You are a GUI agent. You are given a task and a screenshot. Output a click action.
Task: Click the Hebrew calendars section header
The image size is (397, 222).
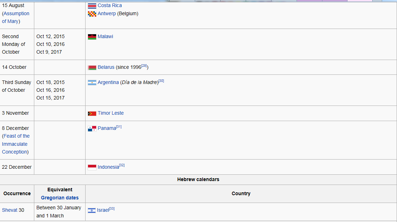pyautogui.click(x=198, y=179)
